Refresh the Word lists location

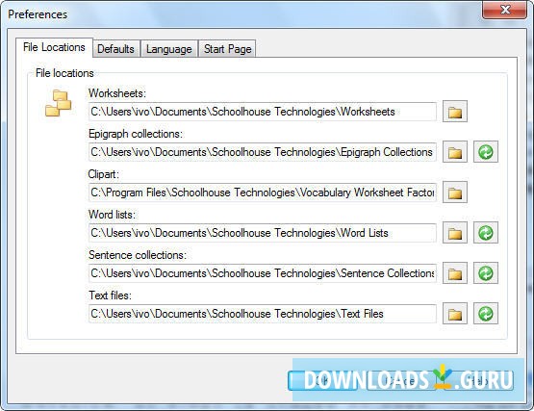[486, 232]
